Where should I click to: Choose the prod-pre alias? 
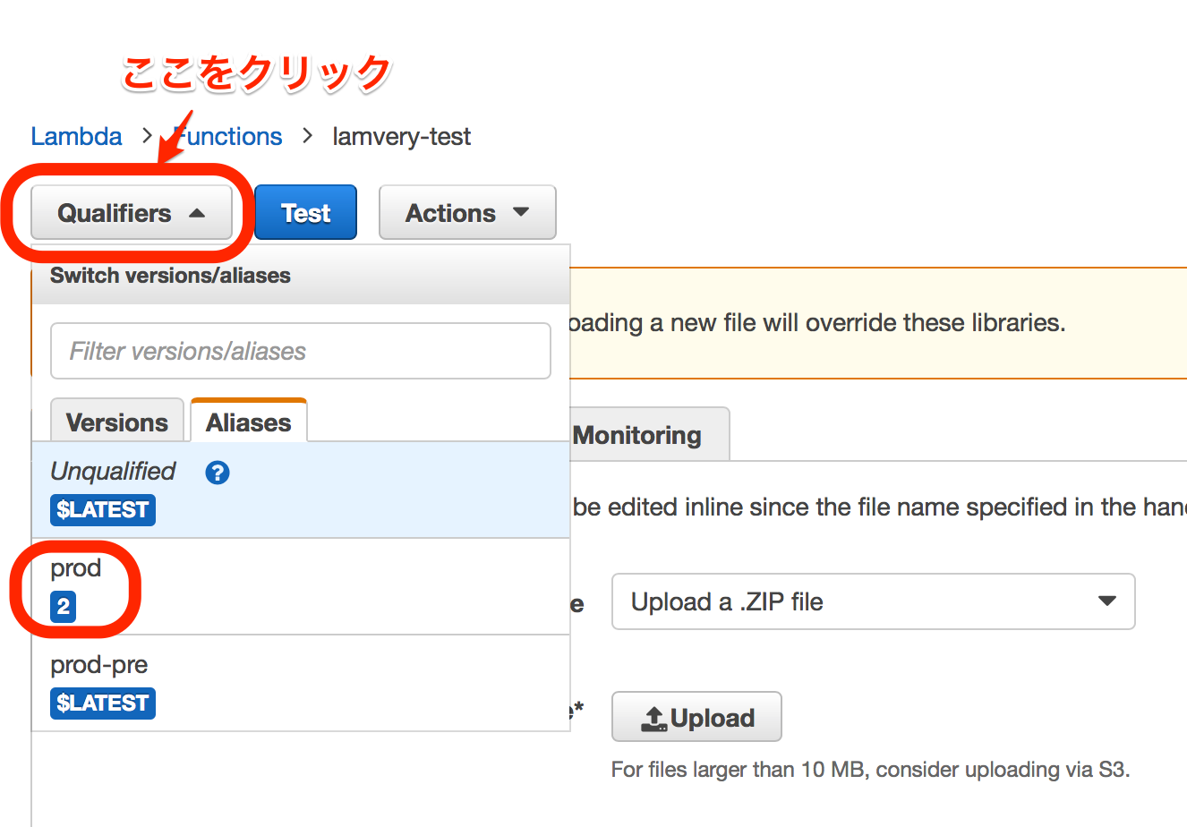click(x=99, y=665)
